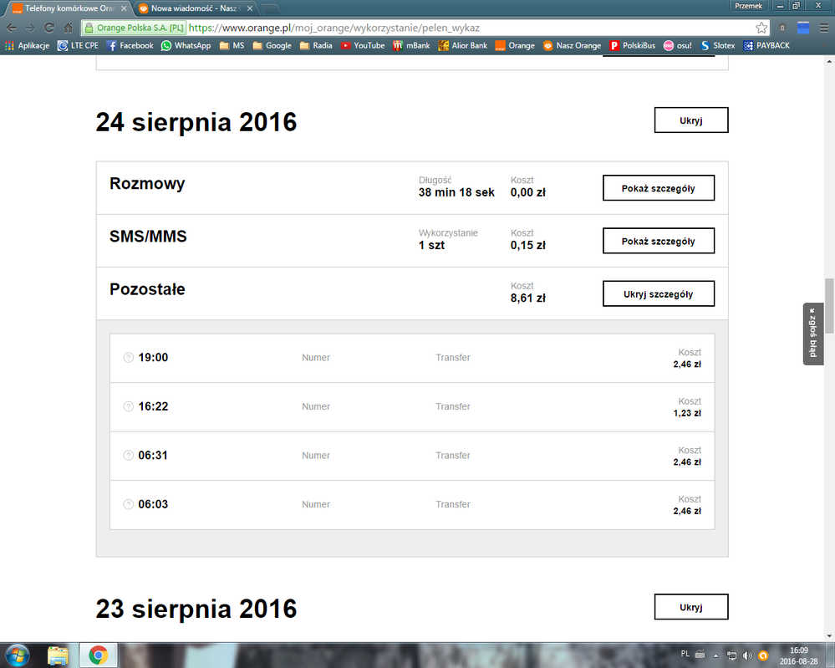Bookmark this page with the star icon
This screenshot has height=668, width=835.
(x=761, y=28)
